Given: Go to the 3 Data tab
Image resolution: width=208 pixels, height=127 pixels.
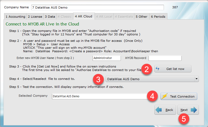Looking at the screenshot, I should [50, 17].
